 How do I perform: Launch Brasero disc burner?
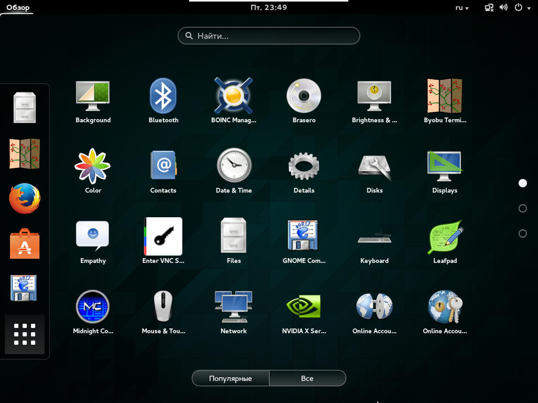(x=304, y=100)
